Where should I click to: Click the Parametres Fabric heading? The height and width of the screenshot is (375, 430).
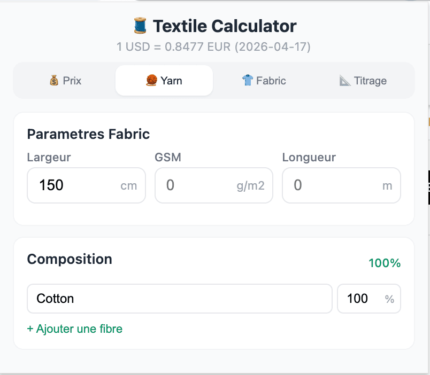pyautogui.click(x=88, y=134)
